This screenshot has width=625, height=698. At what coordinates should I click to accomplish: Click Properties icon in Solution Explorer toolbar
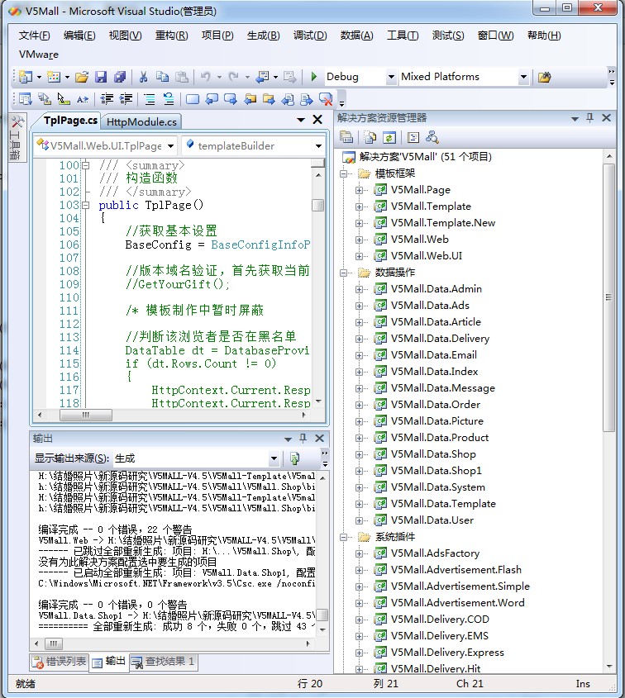[x=346, y=138]
